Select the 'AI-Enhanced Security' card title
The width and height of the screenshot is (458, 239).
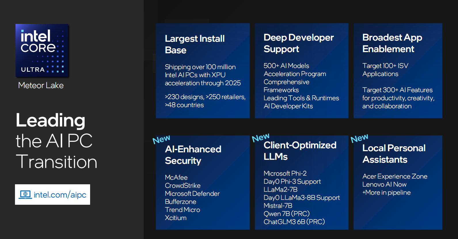(x=193, y=155)
